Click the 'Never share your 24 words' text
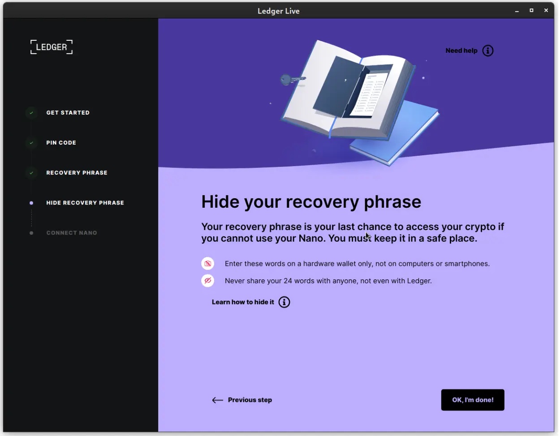The height and width of the screenshot is (436, 560). (328, 281)
